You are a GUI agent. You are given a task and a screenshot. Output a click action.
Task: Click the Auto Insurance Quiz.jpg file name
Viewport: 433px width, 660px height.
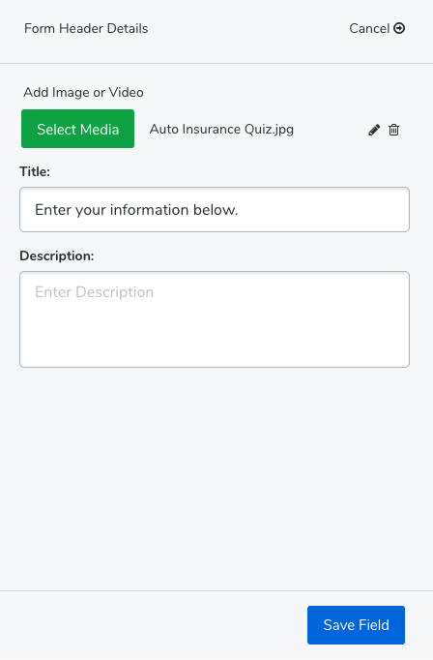(x=221, y=130)
